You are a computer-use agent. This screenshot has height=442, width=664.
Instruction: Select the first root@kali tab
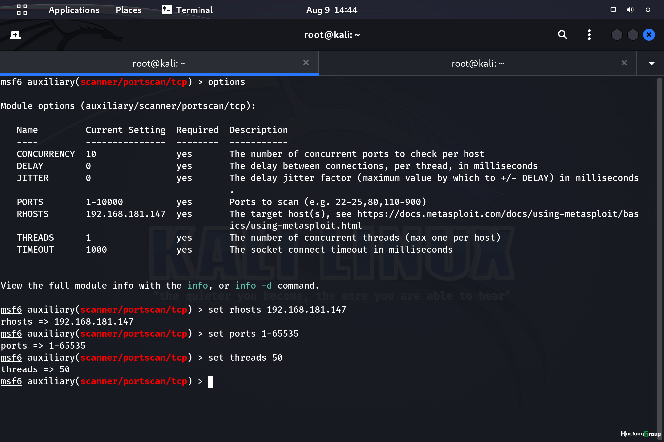point(159,63)
